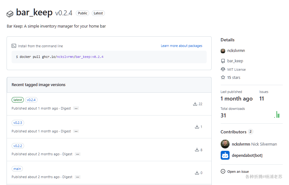Click the v0.2.4 version text in the heading
This screenshot has width=289, height=185.
64,13
